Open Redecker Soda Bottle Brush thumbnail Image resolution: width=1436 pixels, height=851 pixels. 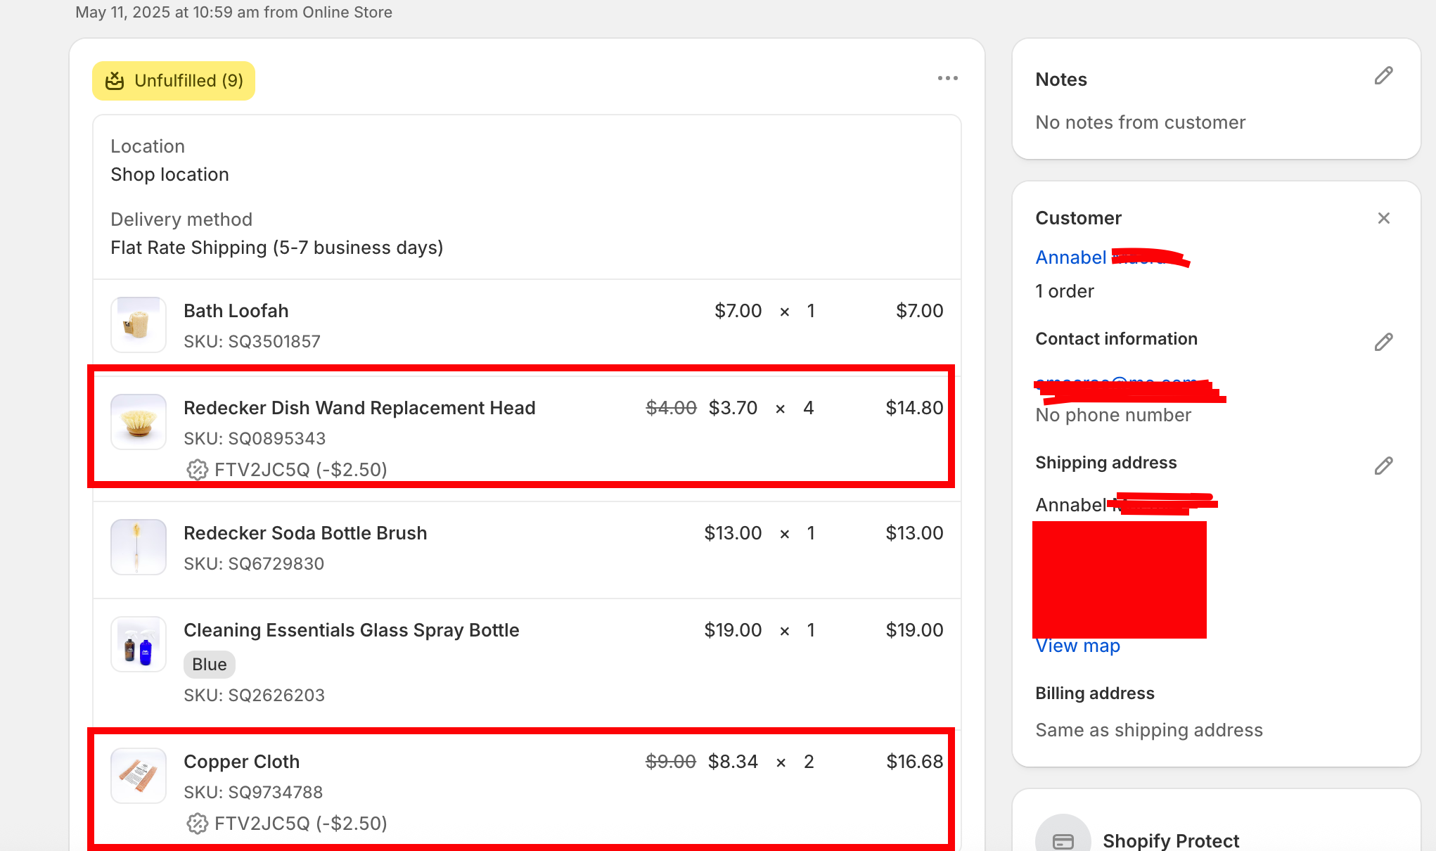[x=139, y=546]
